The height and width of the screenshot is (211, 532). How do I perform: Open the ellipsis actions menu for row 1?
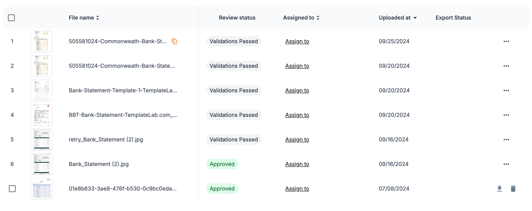coord(507,41)
